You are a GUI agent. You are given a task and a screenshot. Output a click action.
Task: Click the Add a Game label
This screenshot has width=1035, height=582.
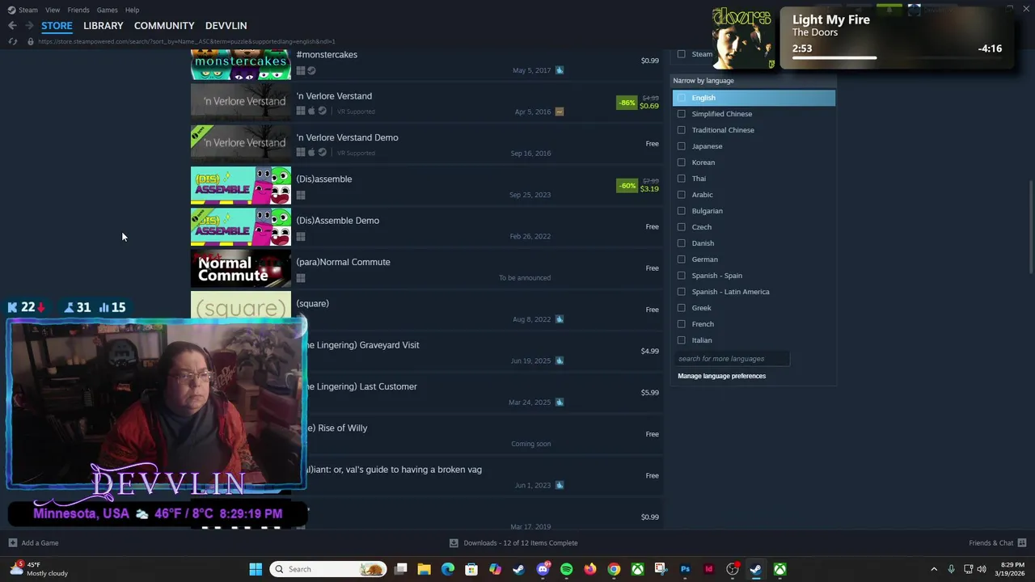[40, 543]
